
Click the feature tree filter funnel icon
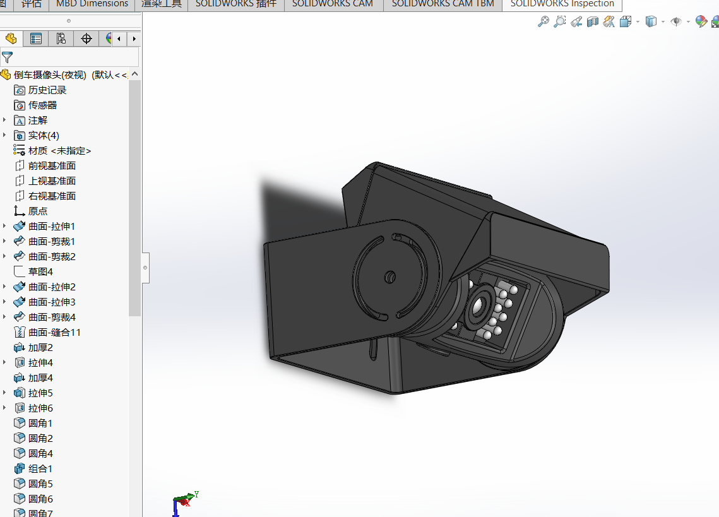(8, 57)
